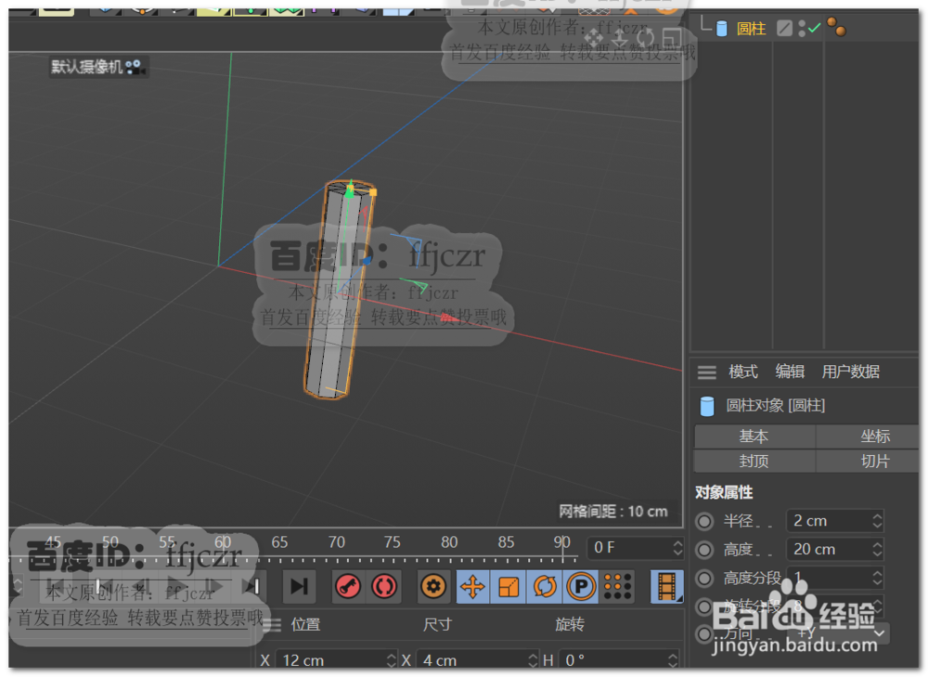Toggle the bottom render dot of 圆柱

pos(802,33)
